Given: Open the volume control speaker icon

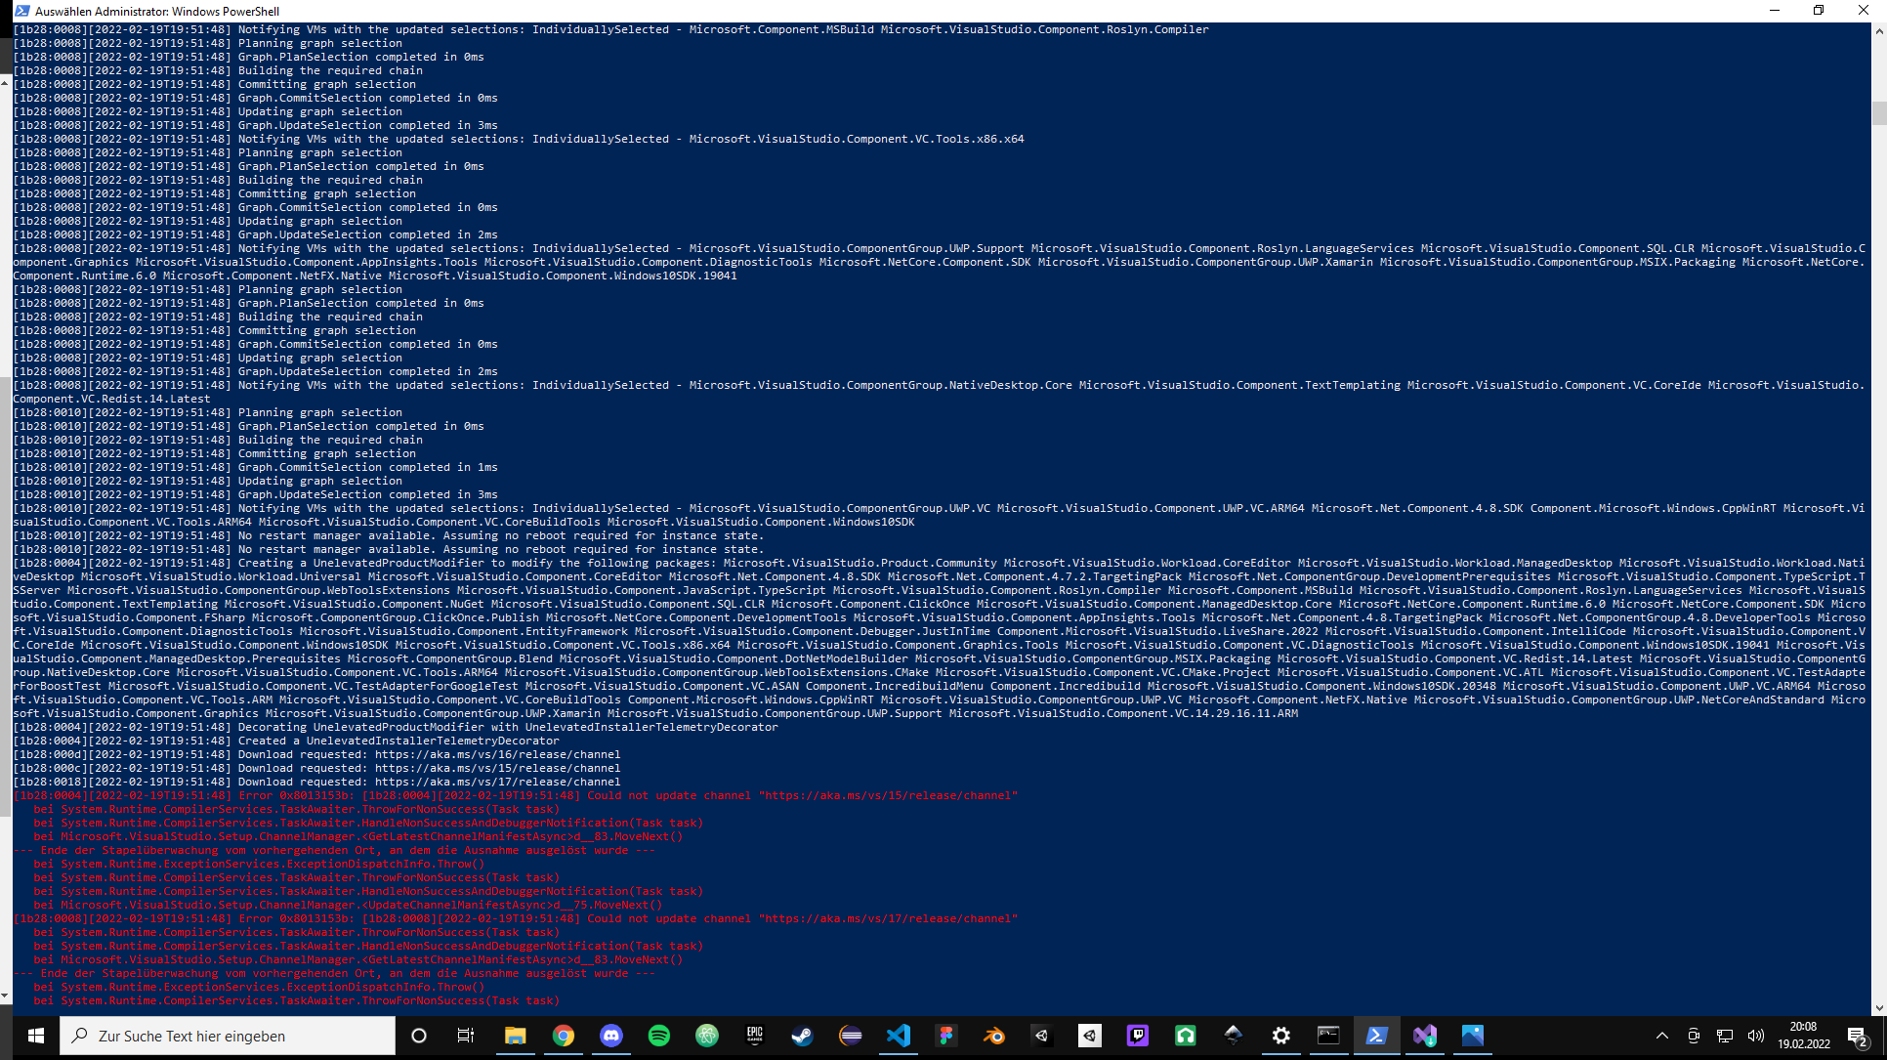Looking at the screenshot, I should click(1755, 1036).
